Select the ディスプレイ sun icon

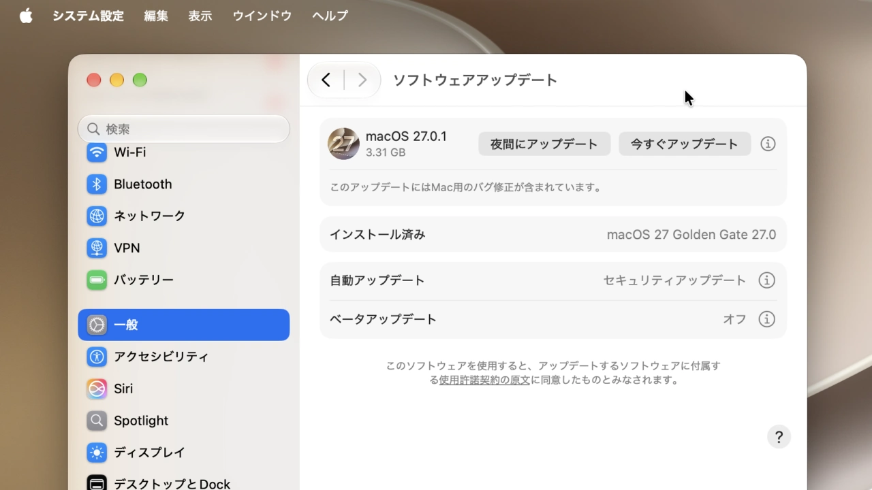pyautogui.click(x=97, y=453)
